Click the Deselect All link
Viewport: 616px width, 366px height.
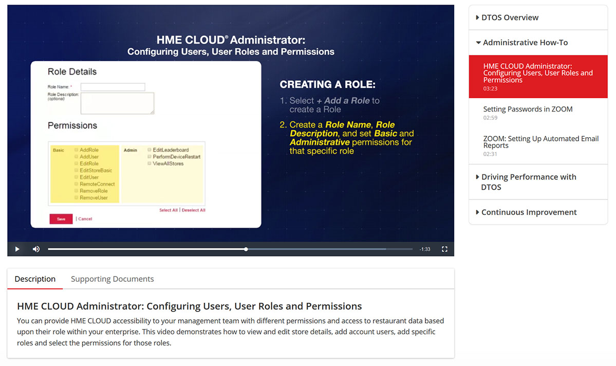click(x=193, y=210)
